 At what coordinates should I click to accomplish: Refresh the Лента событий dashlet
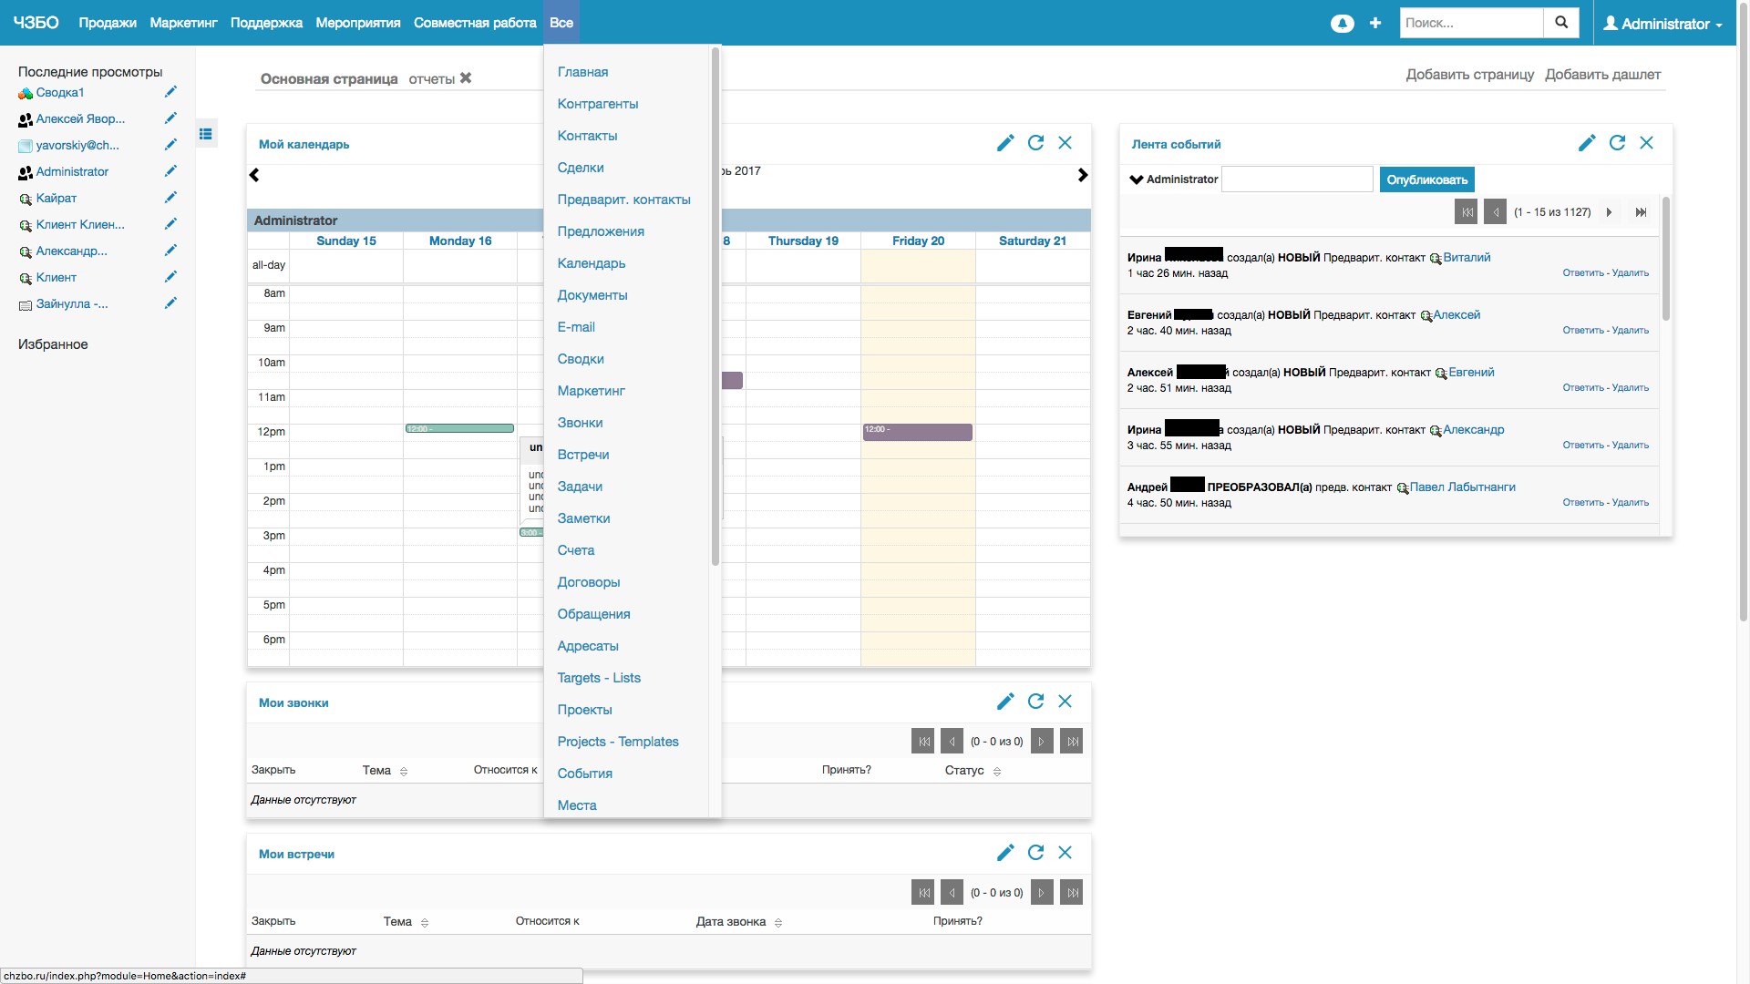coord(1617,143)
